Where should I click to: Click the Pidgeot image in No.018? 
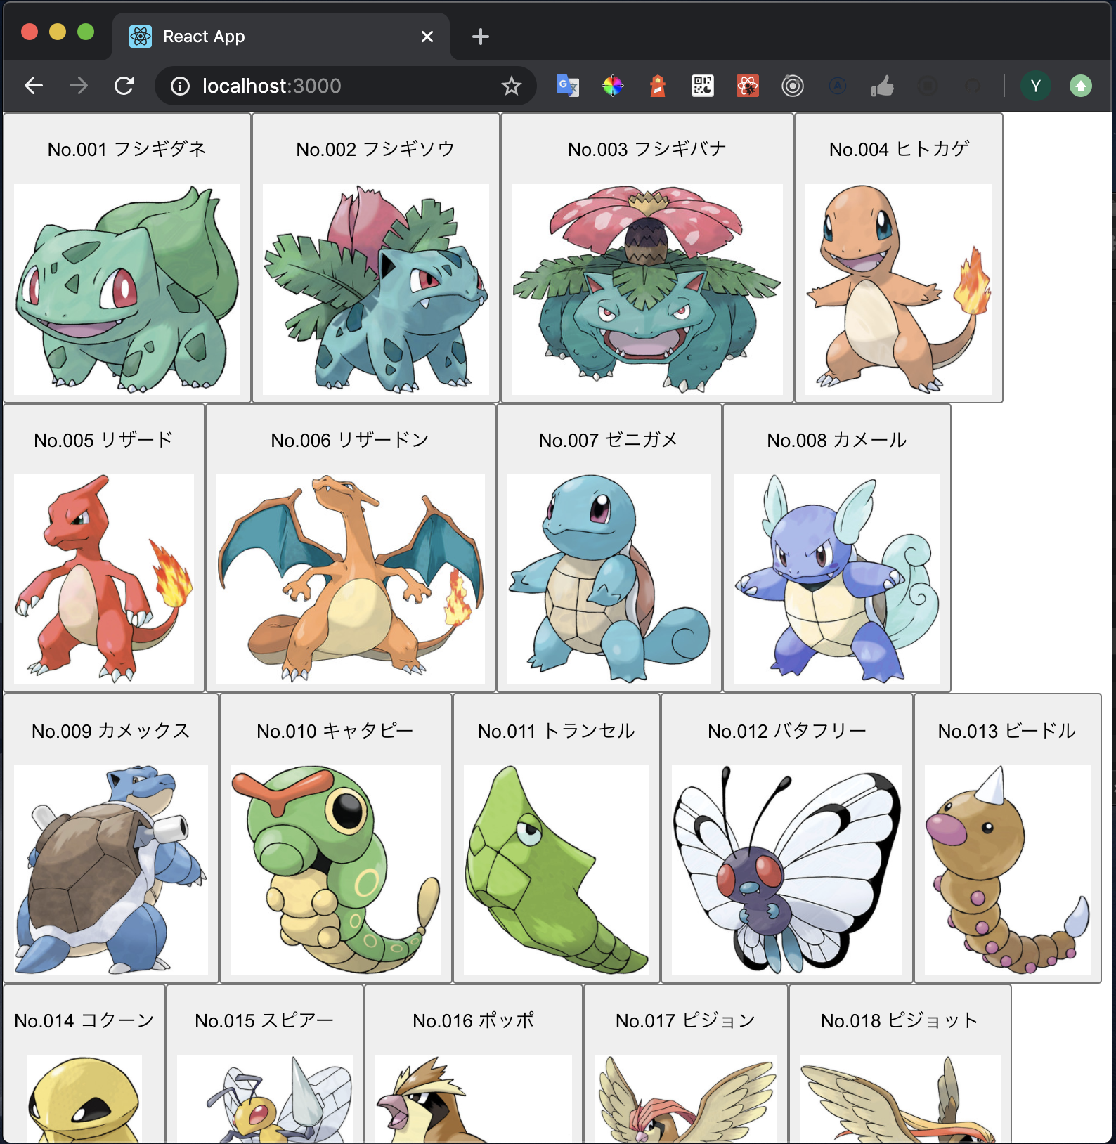[900, 1099]
